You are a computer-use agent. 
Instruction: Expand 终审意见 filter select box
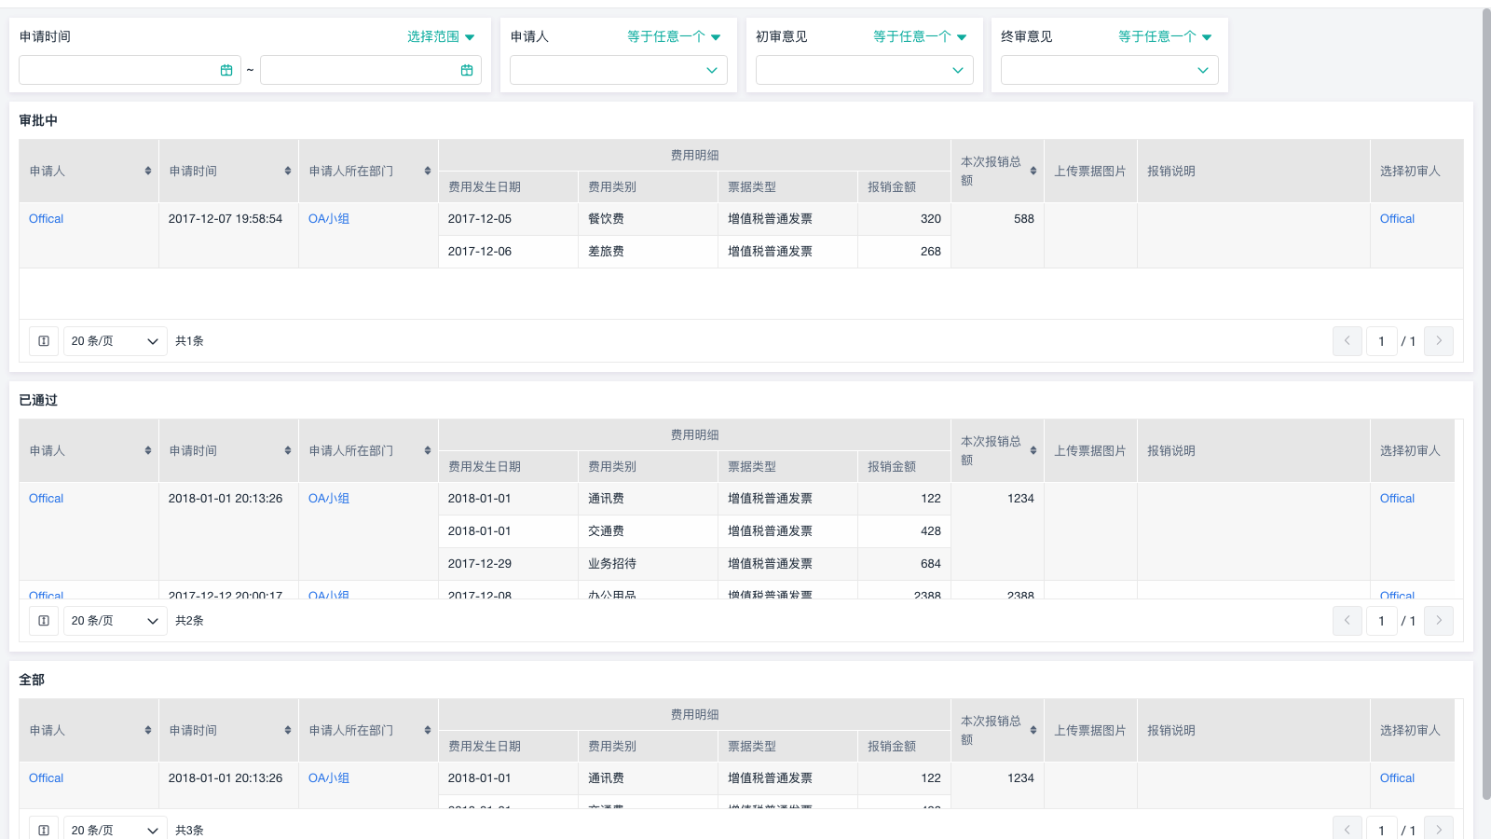coord(1110,70)
